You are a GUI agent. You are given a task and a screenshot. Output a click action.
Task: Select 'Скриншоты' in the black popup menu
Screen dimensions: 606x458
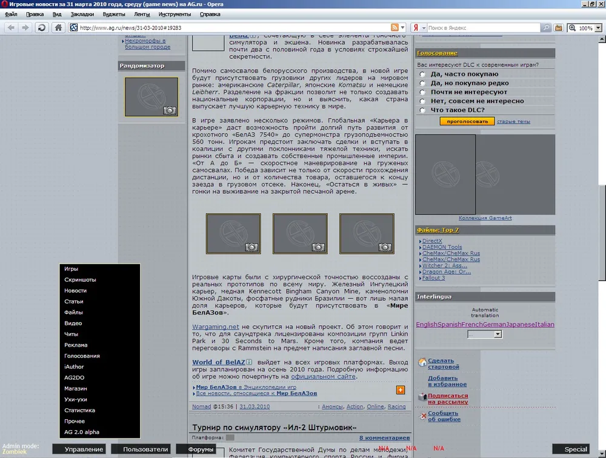click(x=80, y=280)
